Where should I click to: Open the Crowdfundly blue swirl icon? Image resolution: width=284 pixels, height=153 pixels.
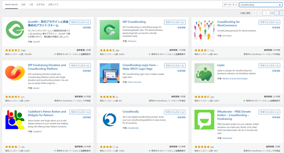click(x=110, y=120)
